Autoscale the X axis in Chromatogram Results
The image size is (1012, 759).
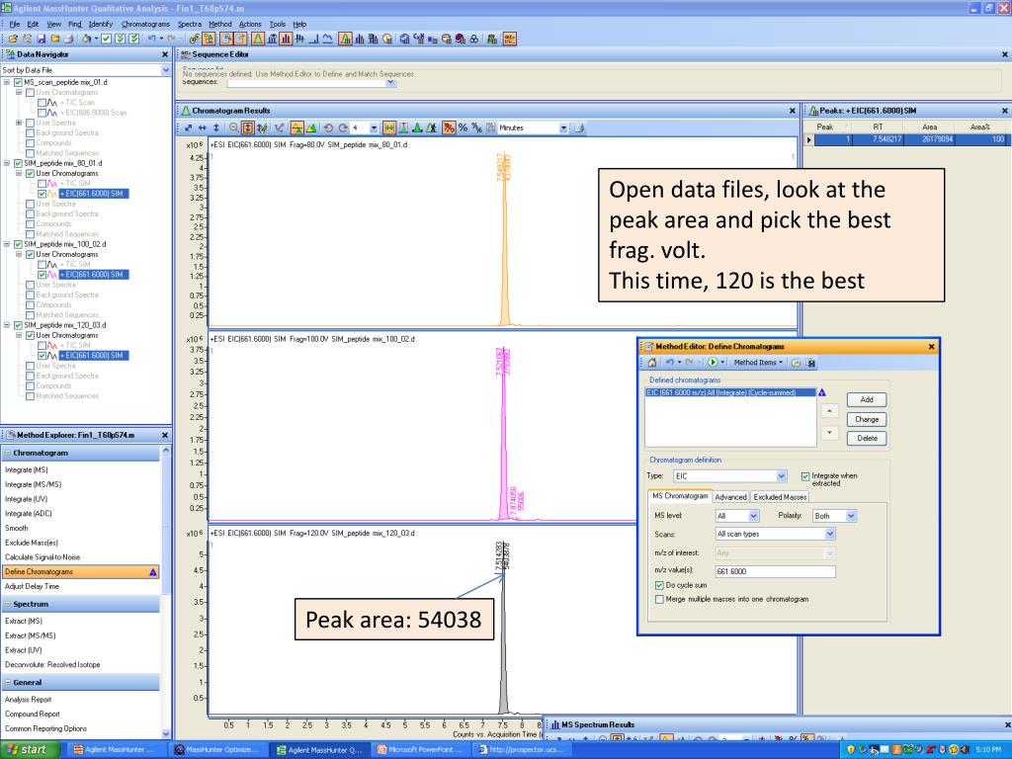tap(202, 127)
